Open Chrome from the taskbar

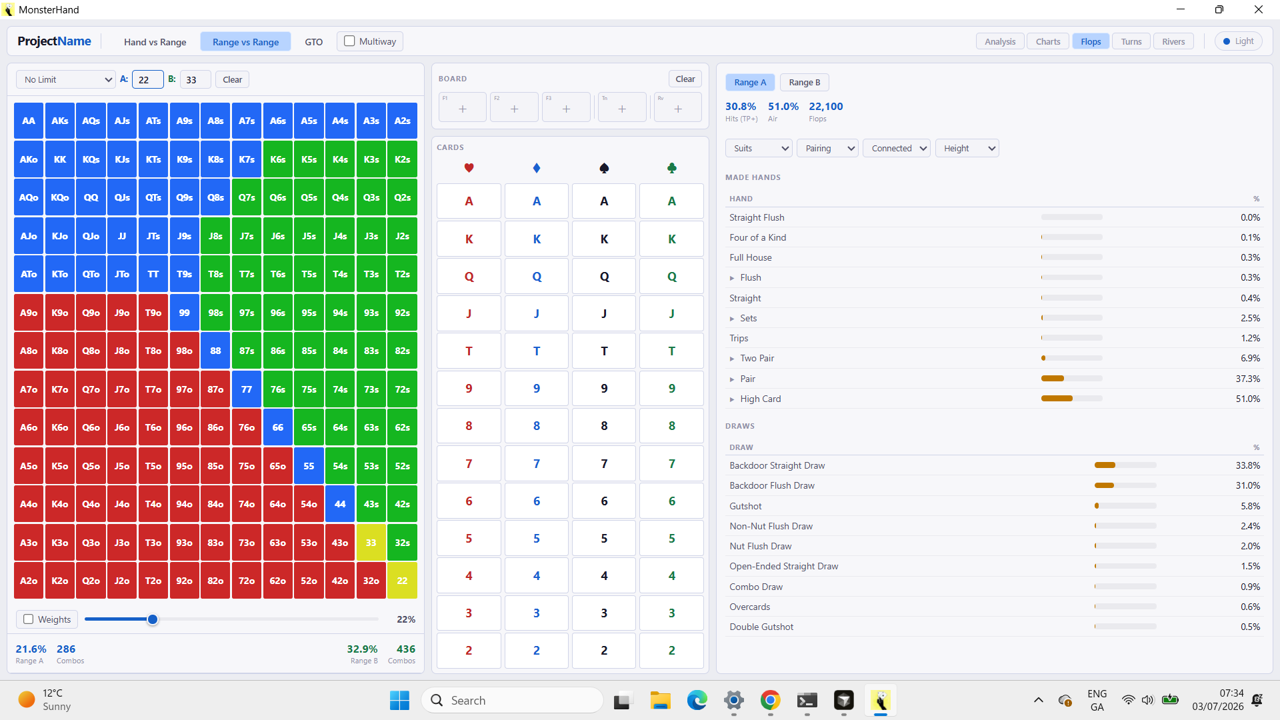click(771, 701)
